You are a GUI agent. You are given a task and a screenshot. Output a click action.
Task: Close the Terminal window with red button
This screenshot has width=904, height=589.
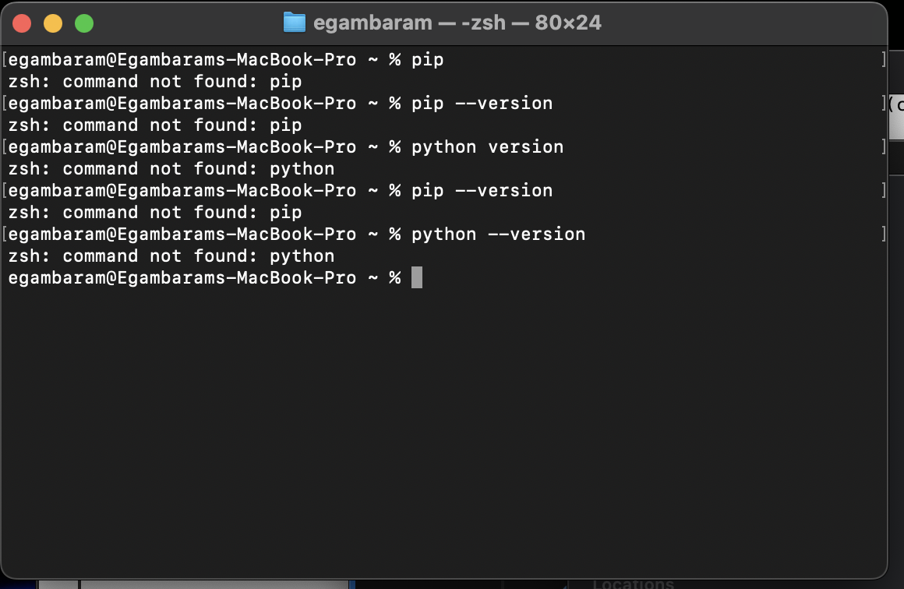(x=22, y=23)
